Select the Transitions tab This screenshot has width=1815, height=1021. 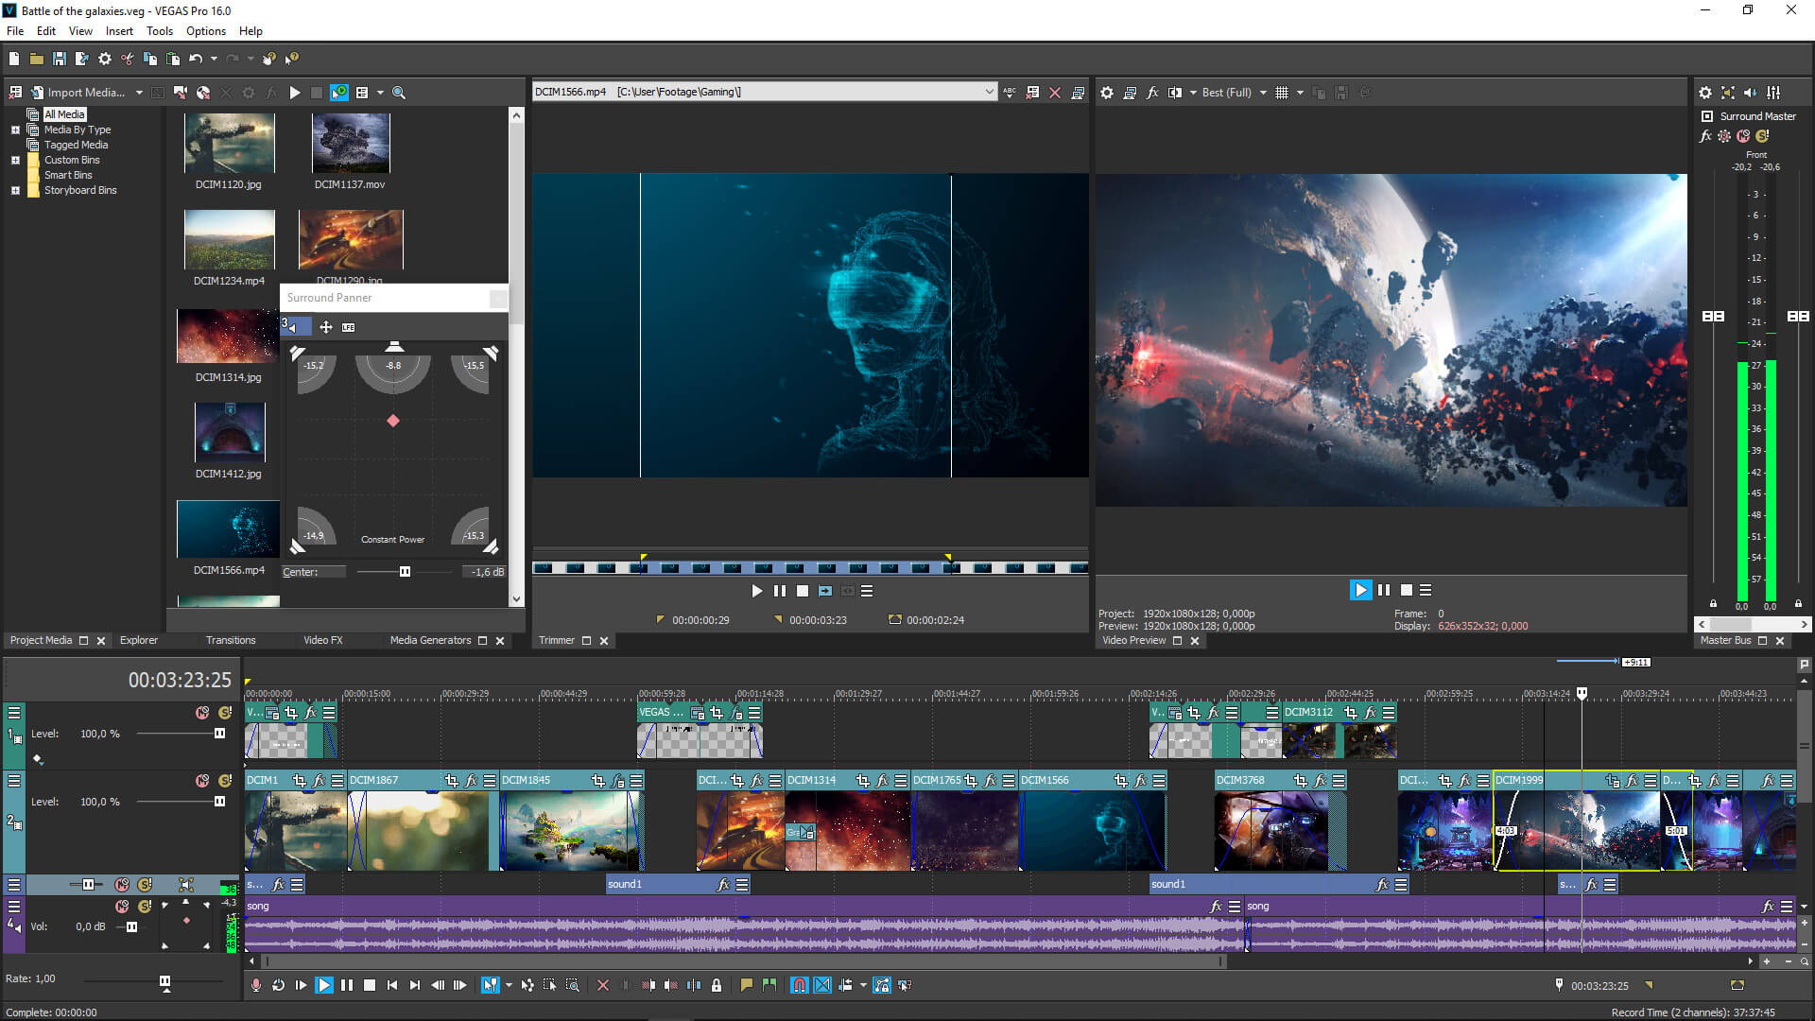click(x=230, y=639)
